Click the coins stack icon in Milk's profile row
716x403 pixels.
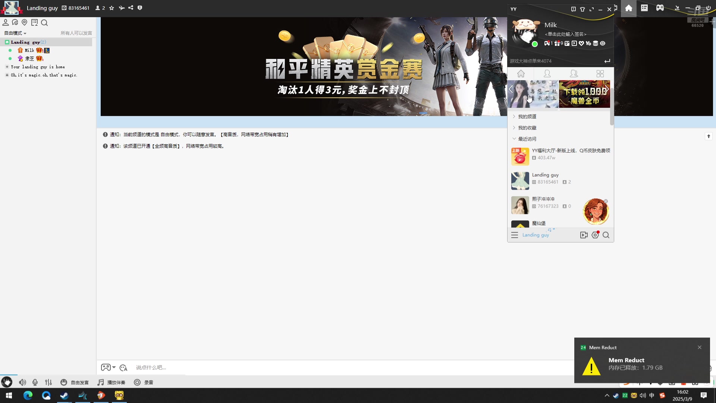pyautogui.click(x=596, y=43)
